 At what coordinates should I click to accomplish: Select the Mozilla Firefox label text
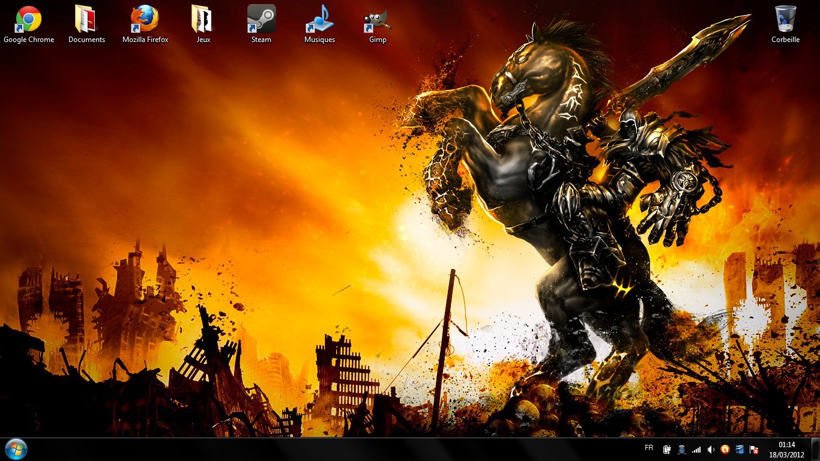click(145, 40)
